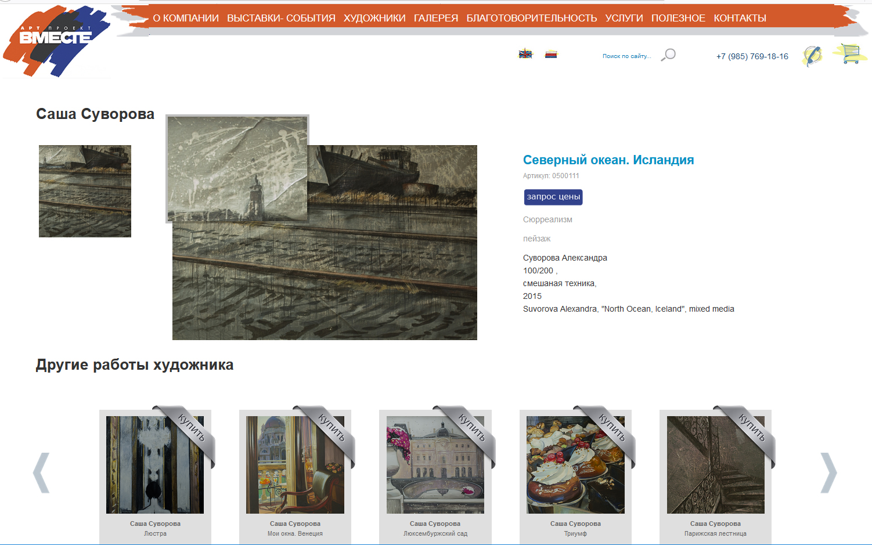This screenshot has width=872, height=545.
Task: Open the ХУДОЖНИКИ menu
Action: pyautogui.click(x=374, y=18)
